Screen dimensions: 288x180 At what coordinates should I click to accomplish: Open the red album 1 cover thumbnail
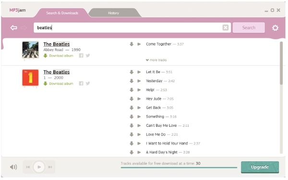tap(31, 77)
